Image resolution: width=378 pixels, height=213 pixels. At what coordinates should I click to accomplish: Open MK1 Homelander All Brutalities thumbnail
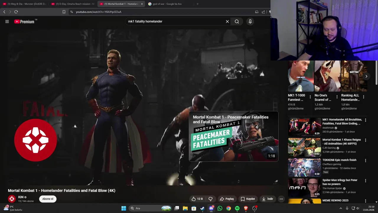coord(304,127)
